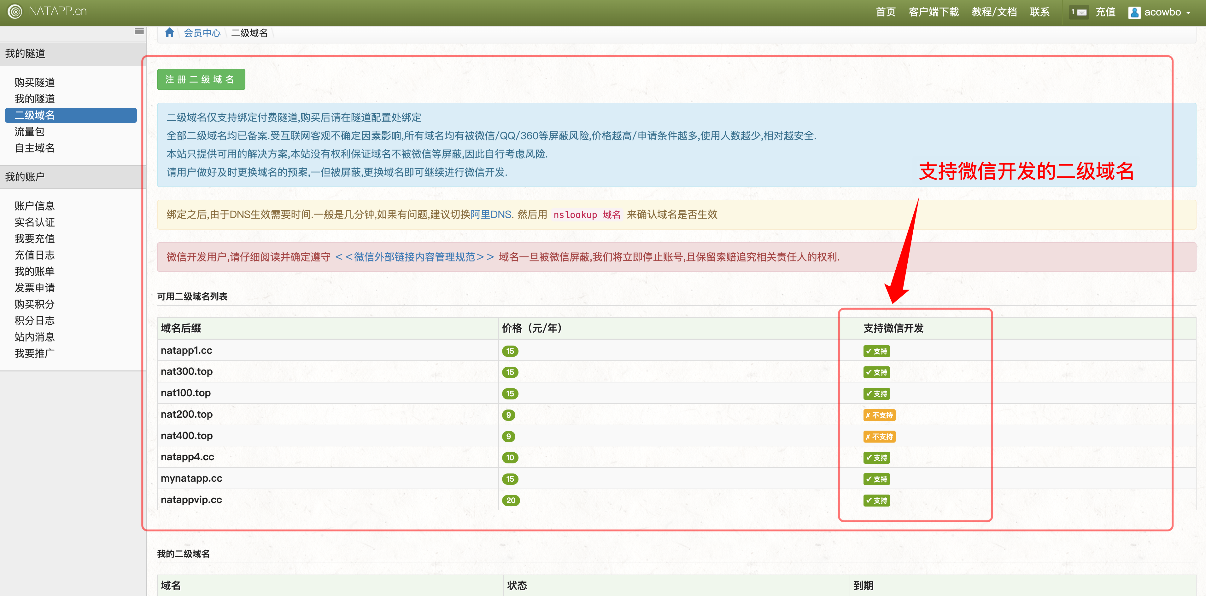Select the highlighted 二级域名 sidebar item
This screenshot has width=1206, height=596.
[x=71, y=115]
